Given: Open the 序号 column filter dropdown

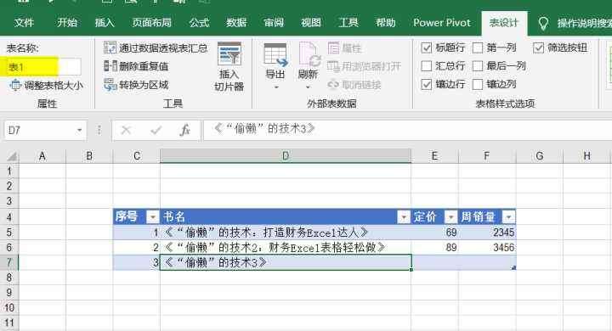Looking at the screenshot, I should [x=153, y=216].
